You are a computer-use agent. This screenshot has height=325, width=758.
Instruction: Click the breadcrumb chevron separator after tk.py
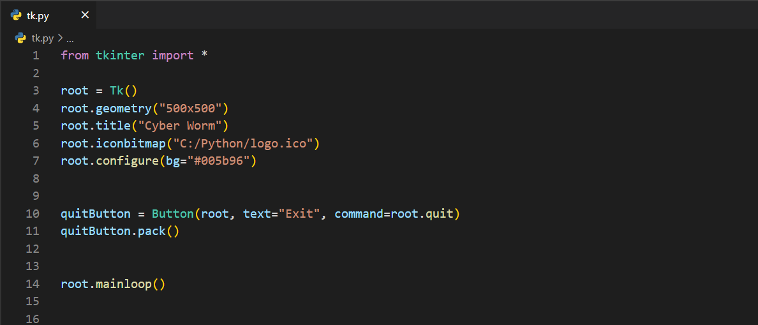(x=60, y=38)
